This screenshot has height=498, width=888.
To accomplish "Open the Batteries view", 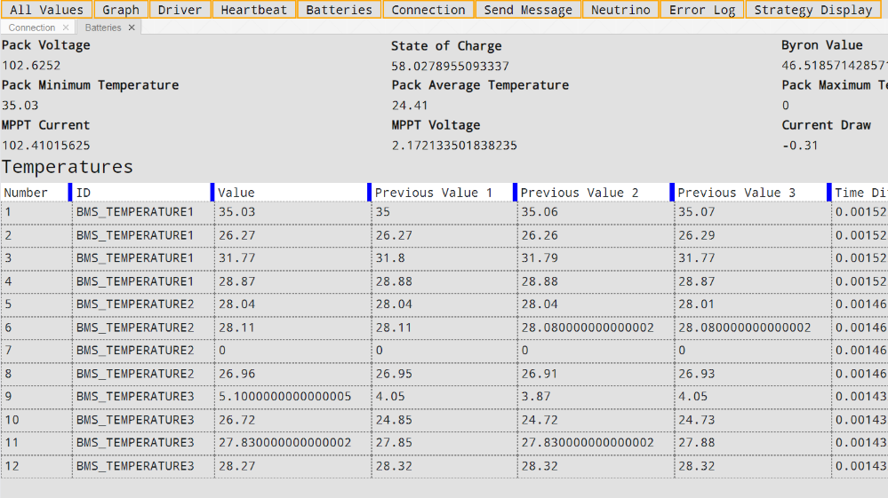I will (339, 10).
